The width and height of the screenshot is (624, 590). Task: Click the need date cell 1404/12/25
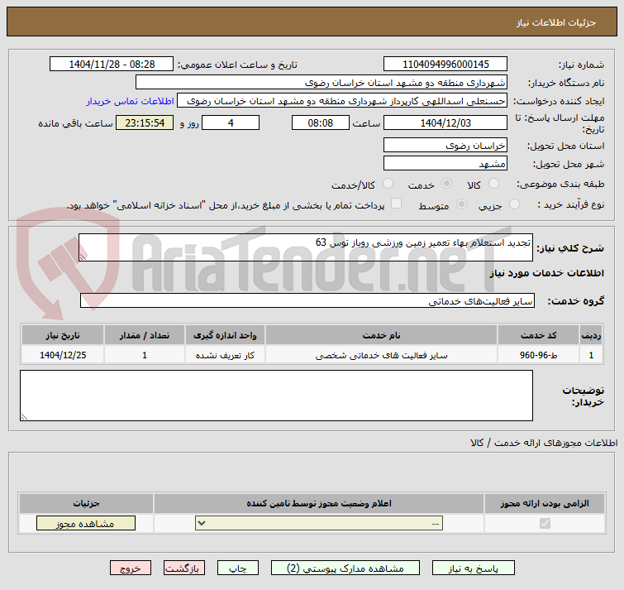tap(63, 355)
